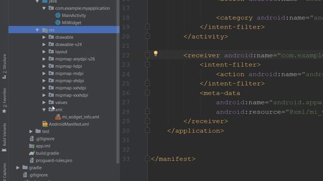Image resolution: width=323 pixels, height=181 pixels.
Task: Open the Captures tool window tab
Action: 5,172
